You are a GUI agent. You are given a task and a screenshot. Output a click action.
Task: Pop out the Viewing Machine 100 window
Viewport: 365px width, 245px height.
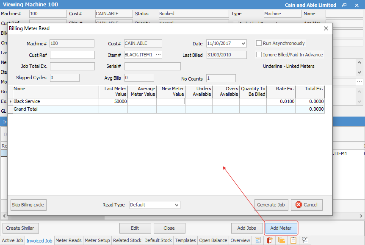point(344,5)
